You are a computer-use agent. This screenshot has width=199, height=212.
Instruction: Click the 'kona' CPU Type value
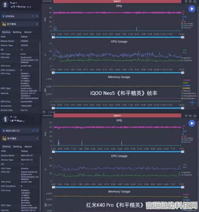[23, 54]
